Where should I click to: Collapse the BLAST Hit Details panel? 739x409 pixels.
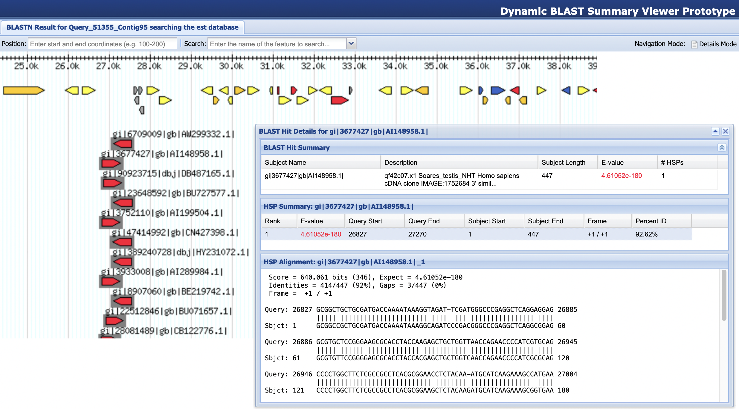point(715,131)
